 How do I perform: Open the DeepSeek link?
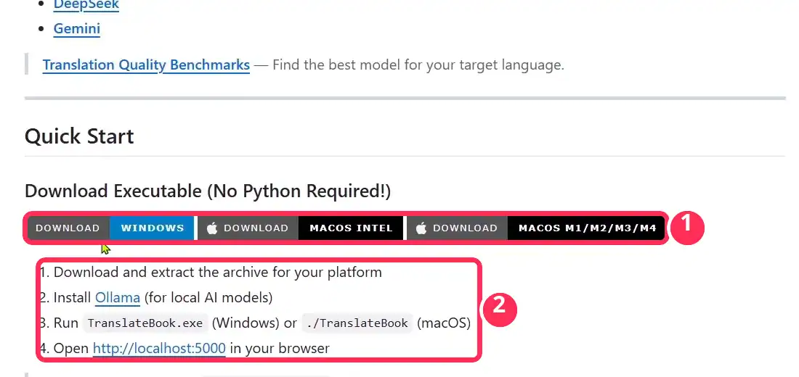86,5
